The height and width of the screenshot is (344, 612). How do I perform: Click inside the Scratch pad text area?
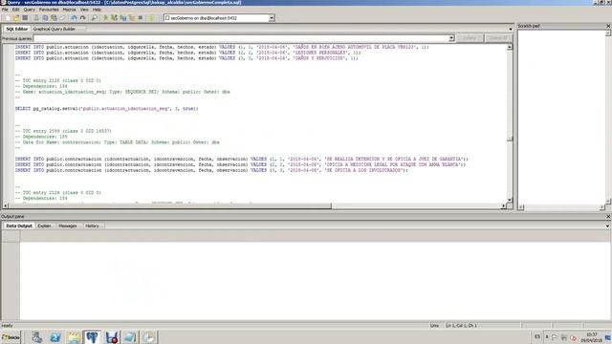(x=561, y=117)
